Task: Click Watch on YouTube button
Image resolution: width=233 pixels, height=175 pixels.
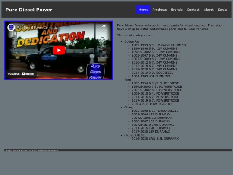Action: (x=21, y=73)
